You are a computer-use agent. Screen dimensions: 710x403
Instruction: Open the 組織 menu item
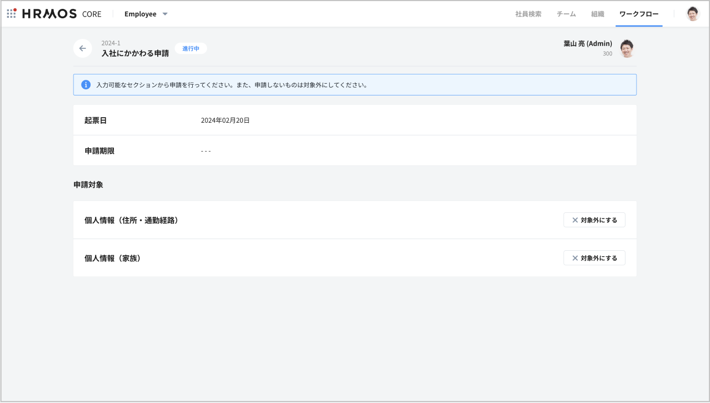[597, 14]
